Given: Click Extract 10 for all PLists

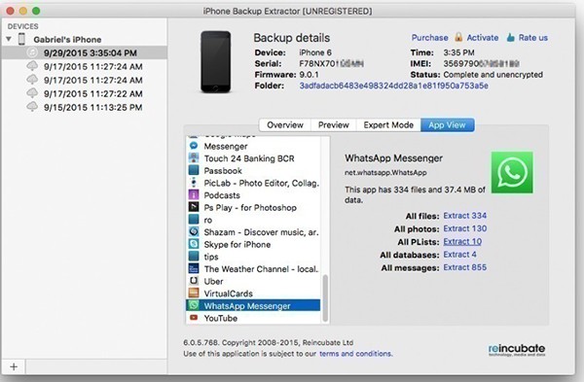Looking at the screenshot, I should 462,241.
